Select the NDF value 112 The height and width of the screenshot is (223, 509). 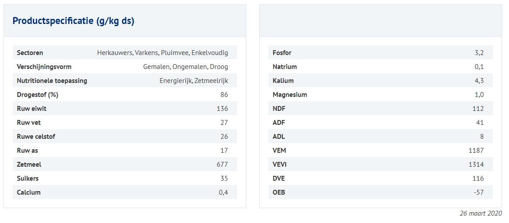(478, 109)
